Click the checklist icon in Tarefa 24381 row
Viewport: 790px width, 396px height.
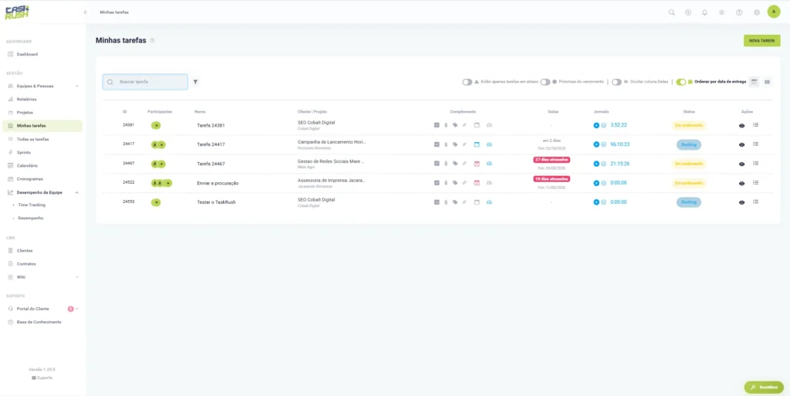pyautogui.click(x=437, y=126)
